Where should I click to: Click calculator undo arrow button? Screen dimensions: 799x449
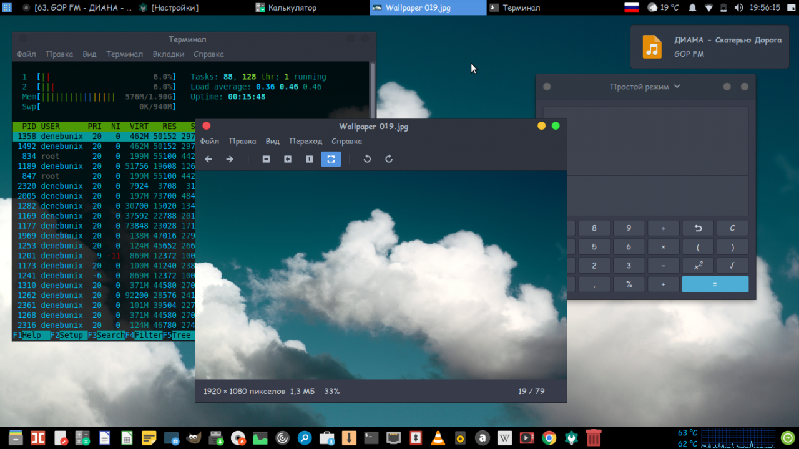coord(698,228)
